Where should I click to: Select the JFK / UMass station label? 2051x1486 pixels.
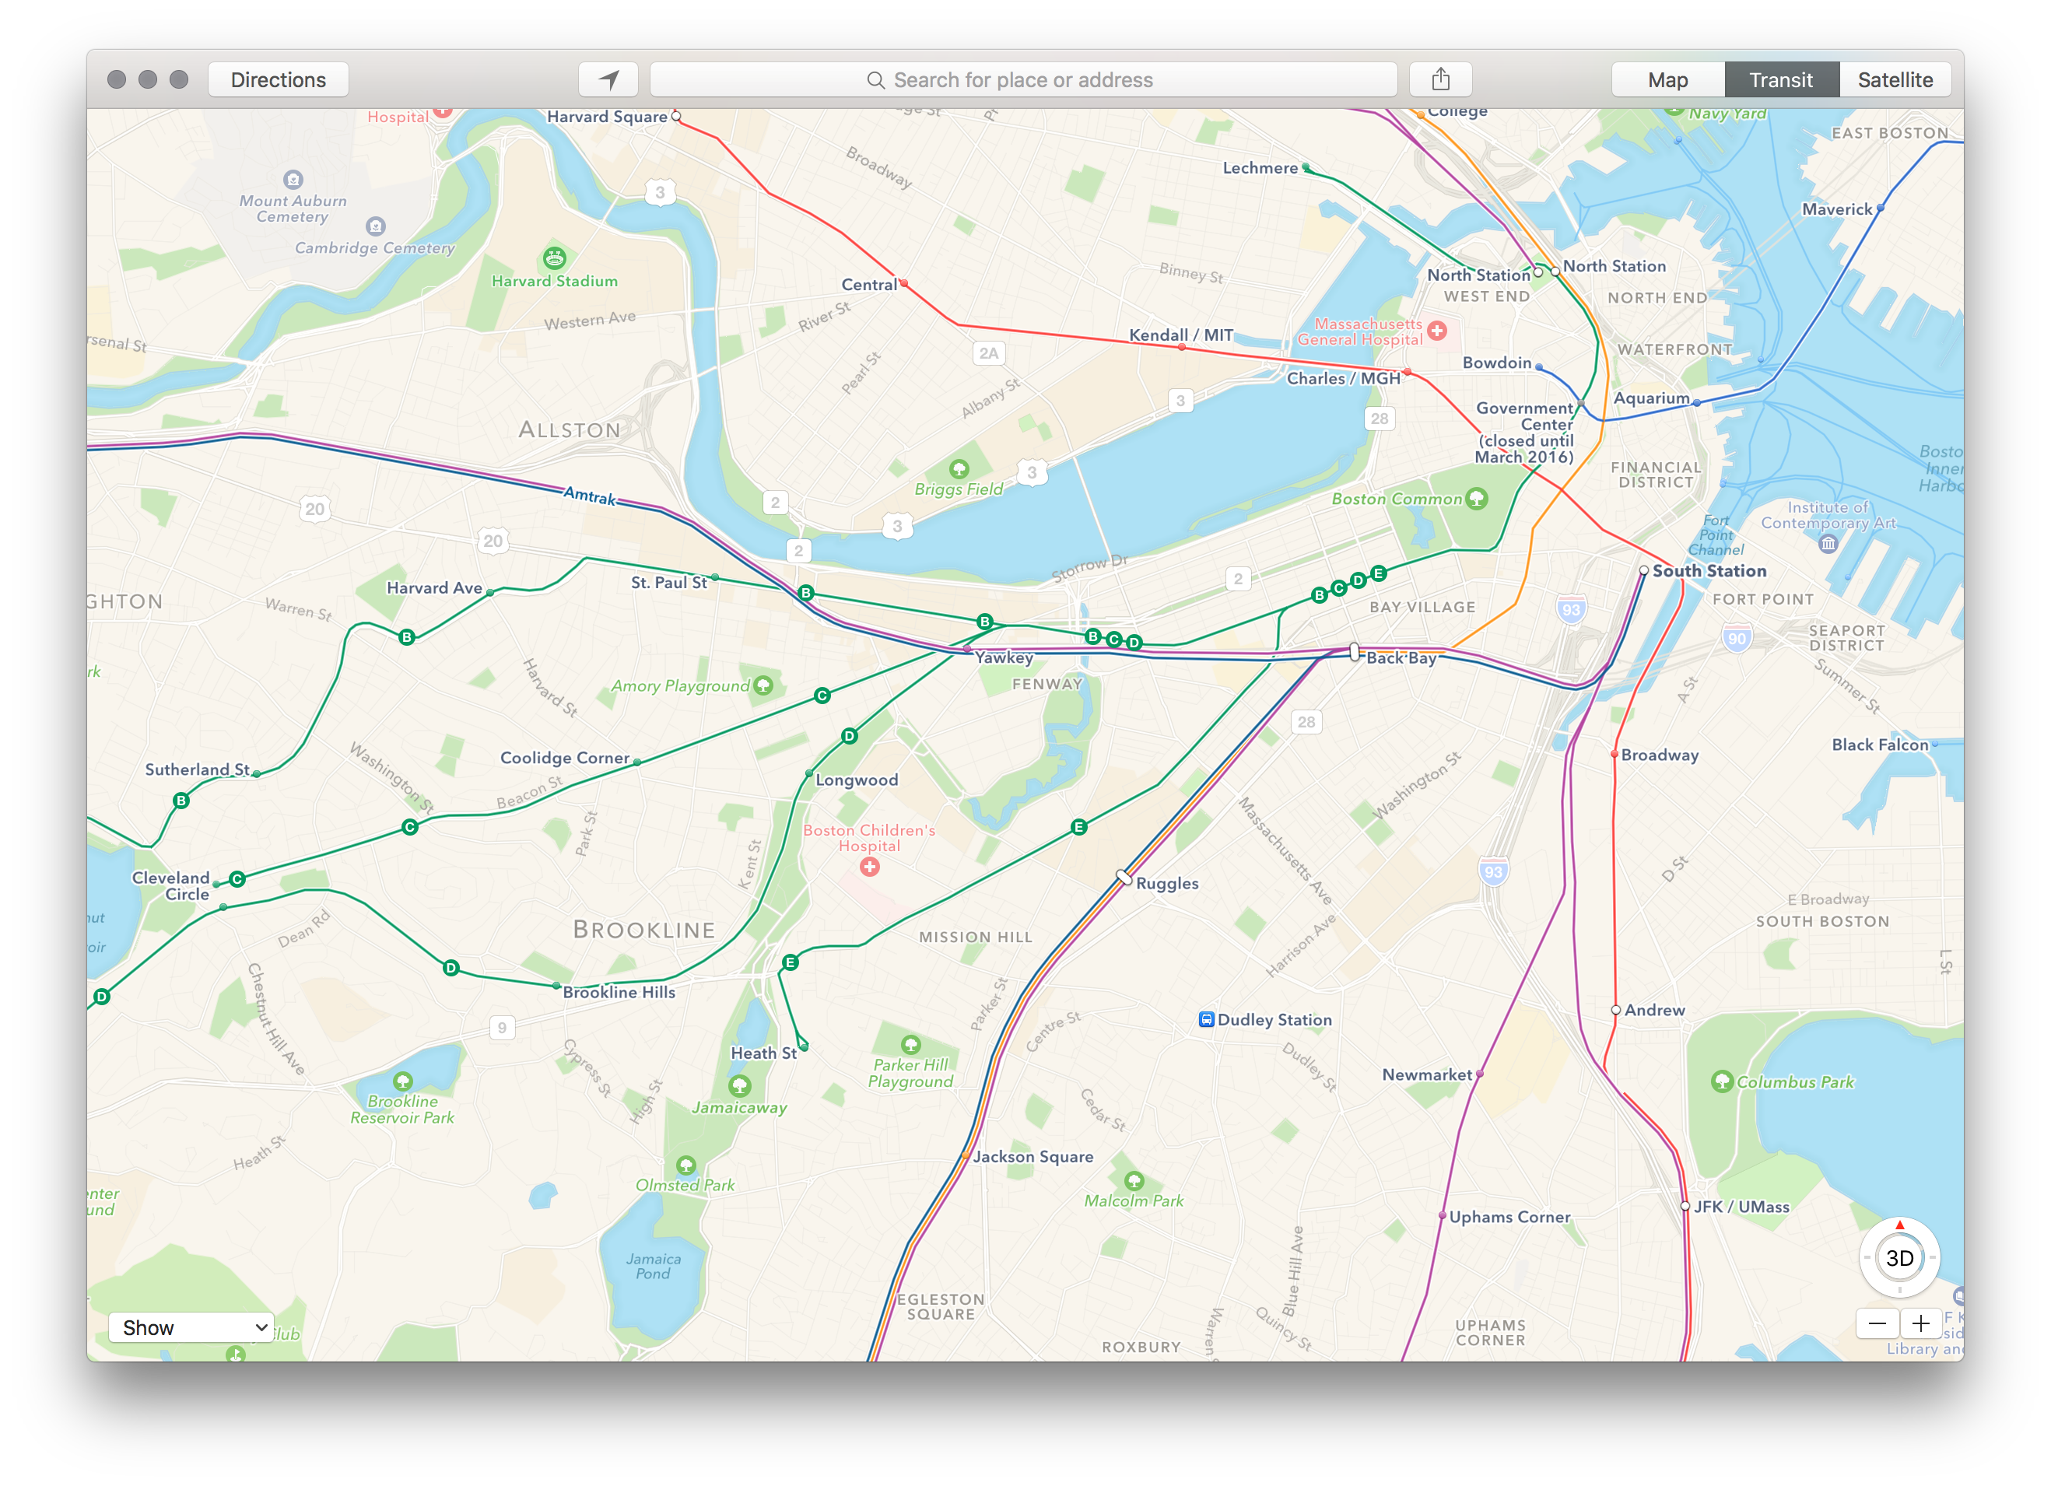click(x=1741, y=1207)
